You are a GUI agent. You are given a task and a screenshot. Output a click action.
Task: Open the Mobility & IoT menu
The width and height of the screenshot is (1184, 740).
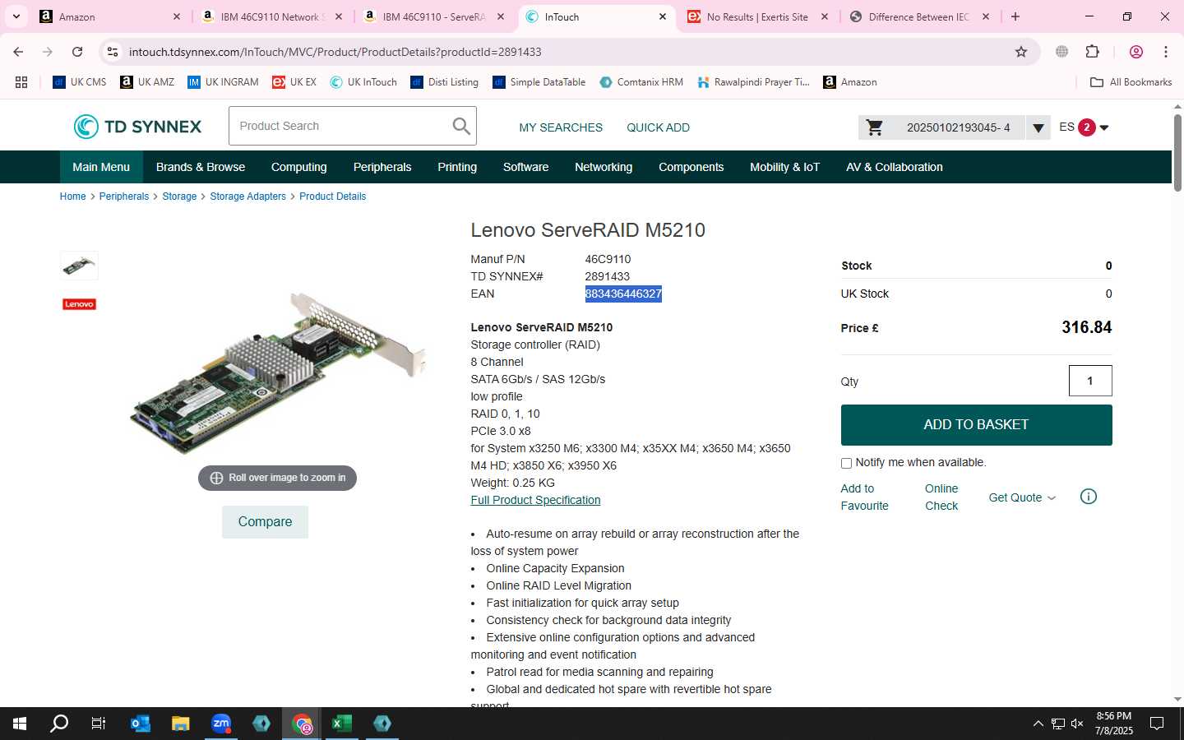pos(785,167)
